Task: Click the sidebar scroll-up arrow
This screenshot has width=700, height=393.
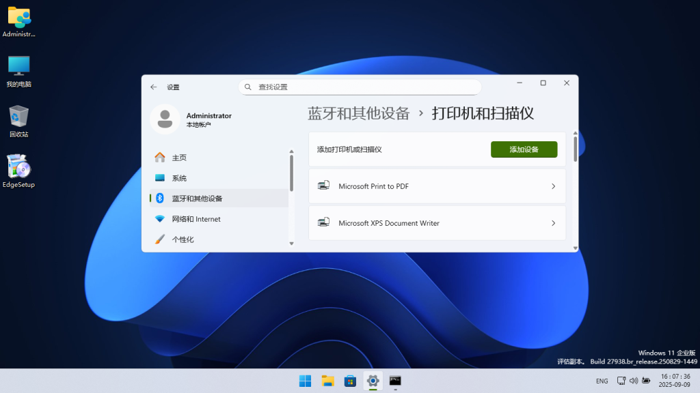Action: (x=291, y=151)
